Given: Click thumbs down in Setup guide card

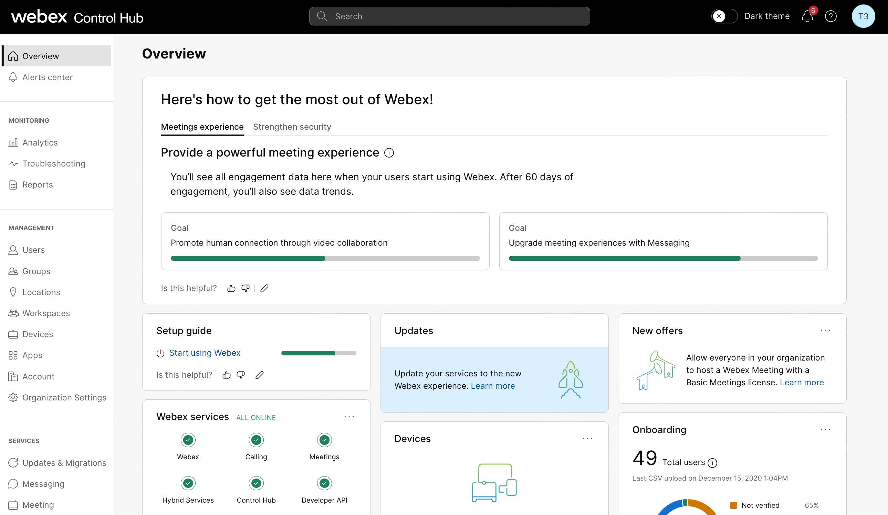Looking at the screenshot, I should point(241,375).
